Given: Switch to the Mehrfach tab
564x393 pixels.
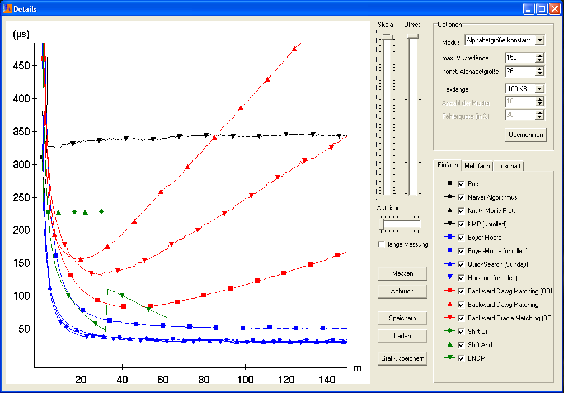Looking at the screenshot, I should pos(477,166).
